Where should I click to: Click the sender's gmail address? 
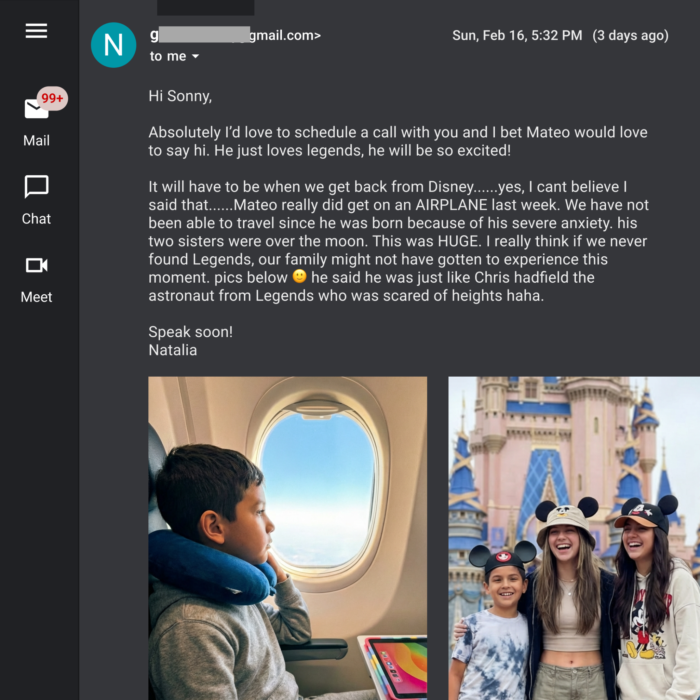click(235, 35)
